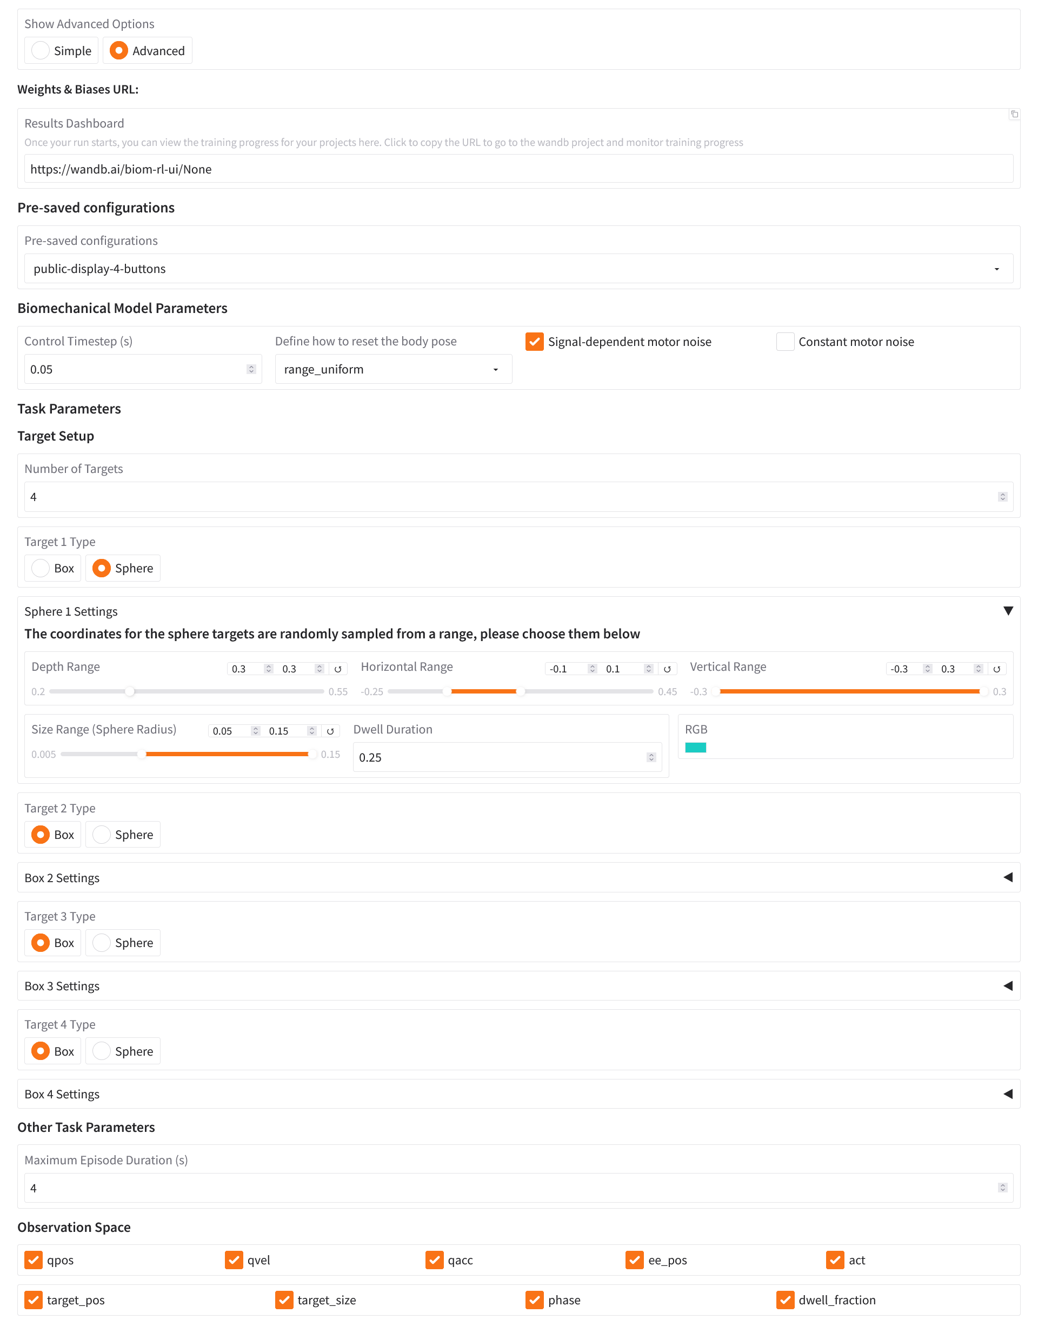
Task: Click Dwell Duration stepper arrows
Action: tap(651, 757)
